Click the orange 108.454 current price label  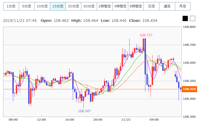coord(189,89)
